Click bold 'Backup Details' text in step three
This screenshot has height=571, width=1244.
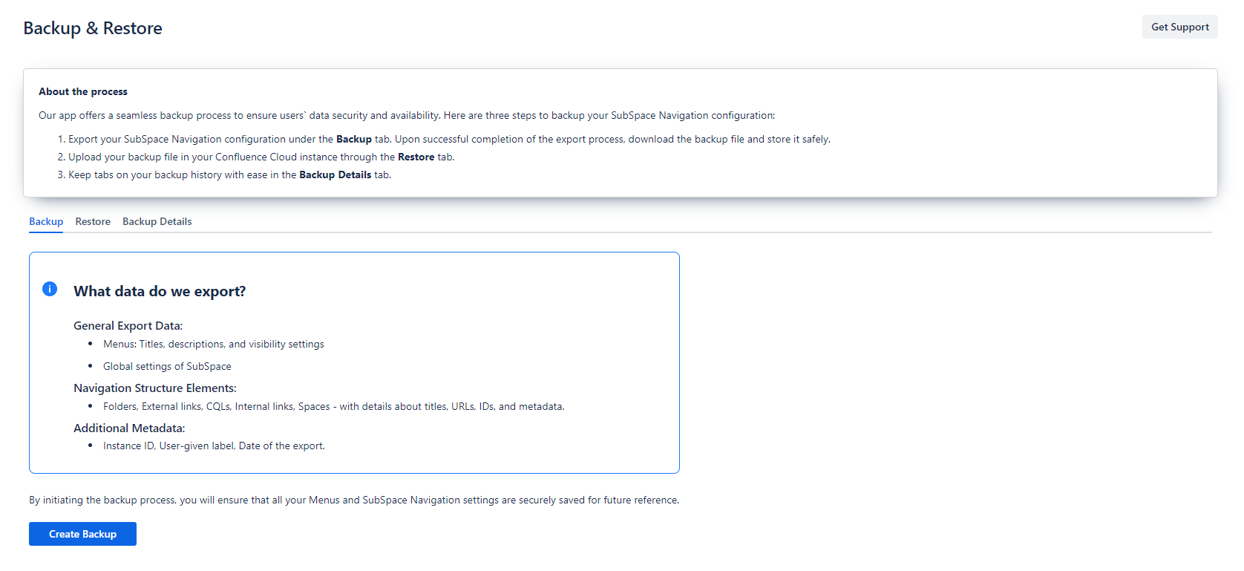click(335, 174)
